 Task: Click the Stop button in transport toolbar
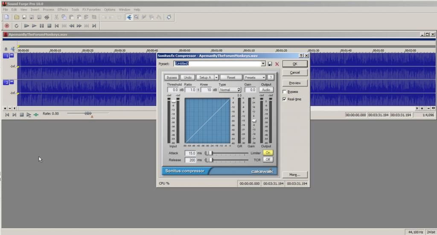coord(49,26)
